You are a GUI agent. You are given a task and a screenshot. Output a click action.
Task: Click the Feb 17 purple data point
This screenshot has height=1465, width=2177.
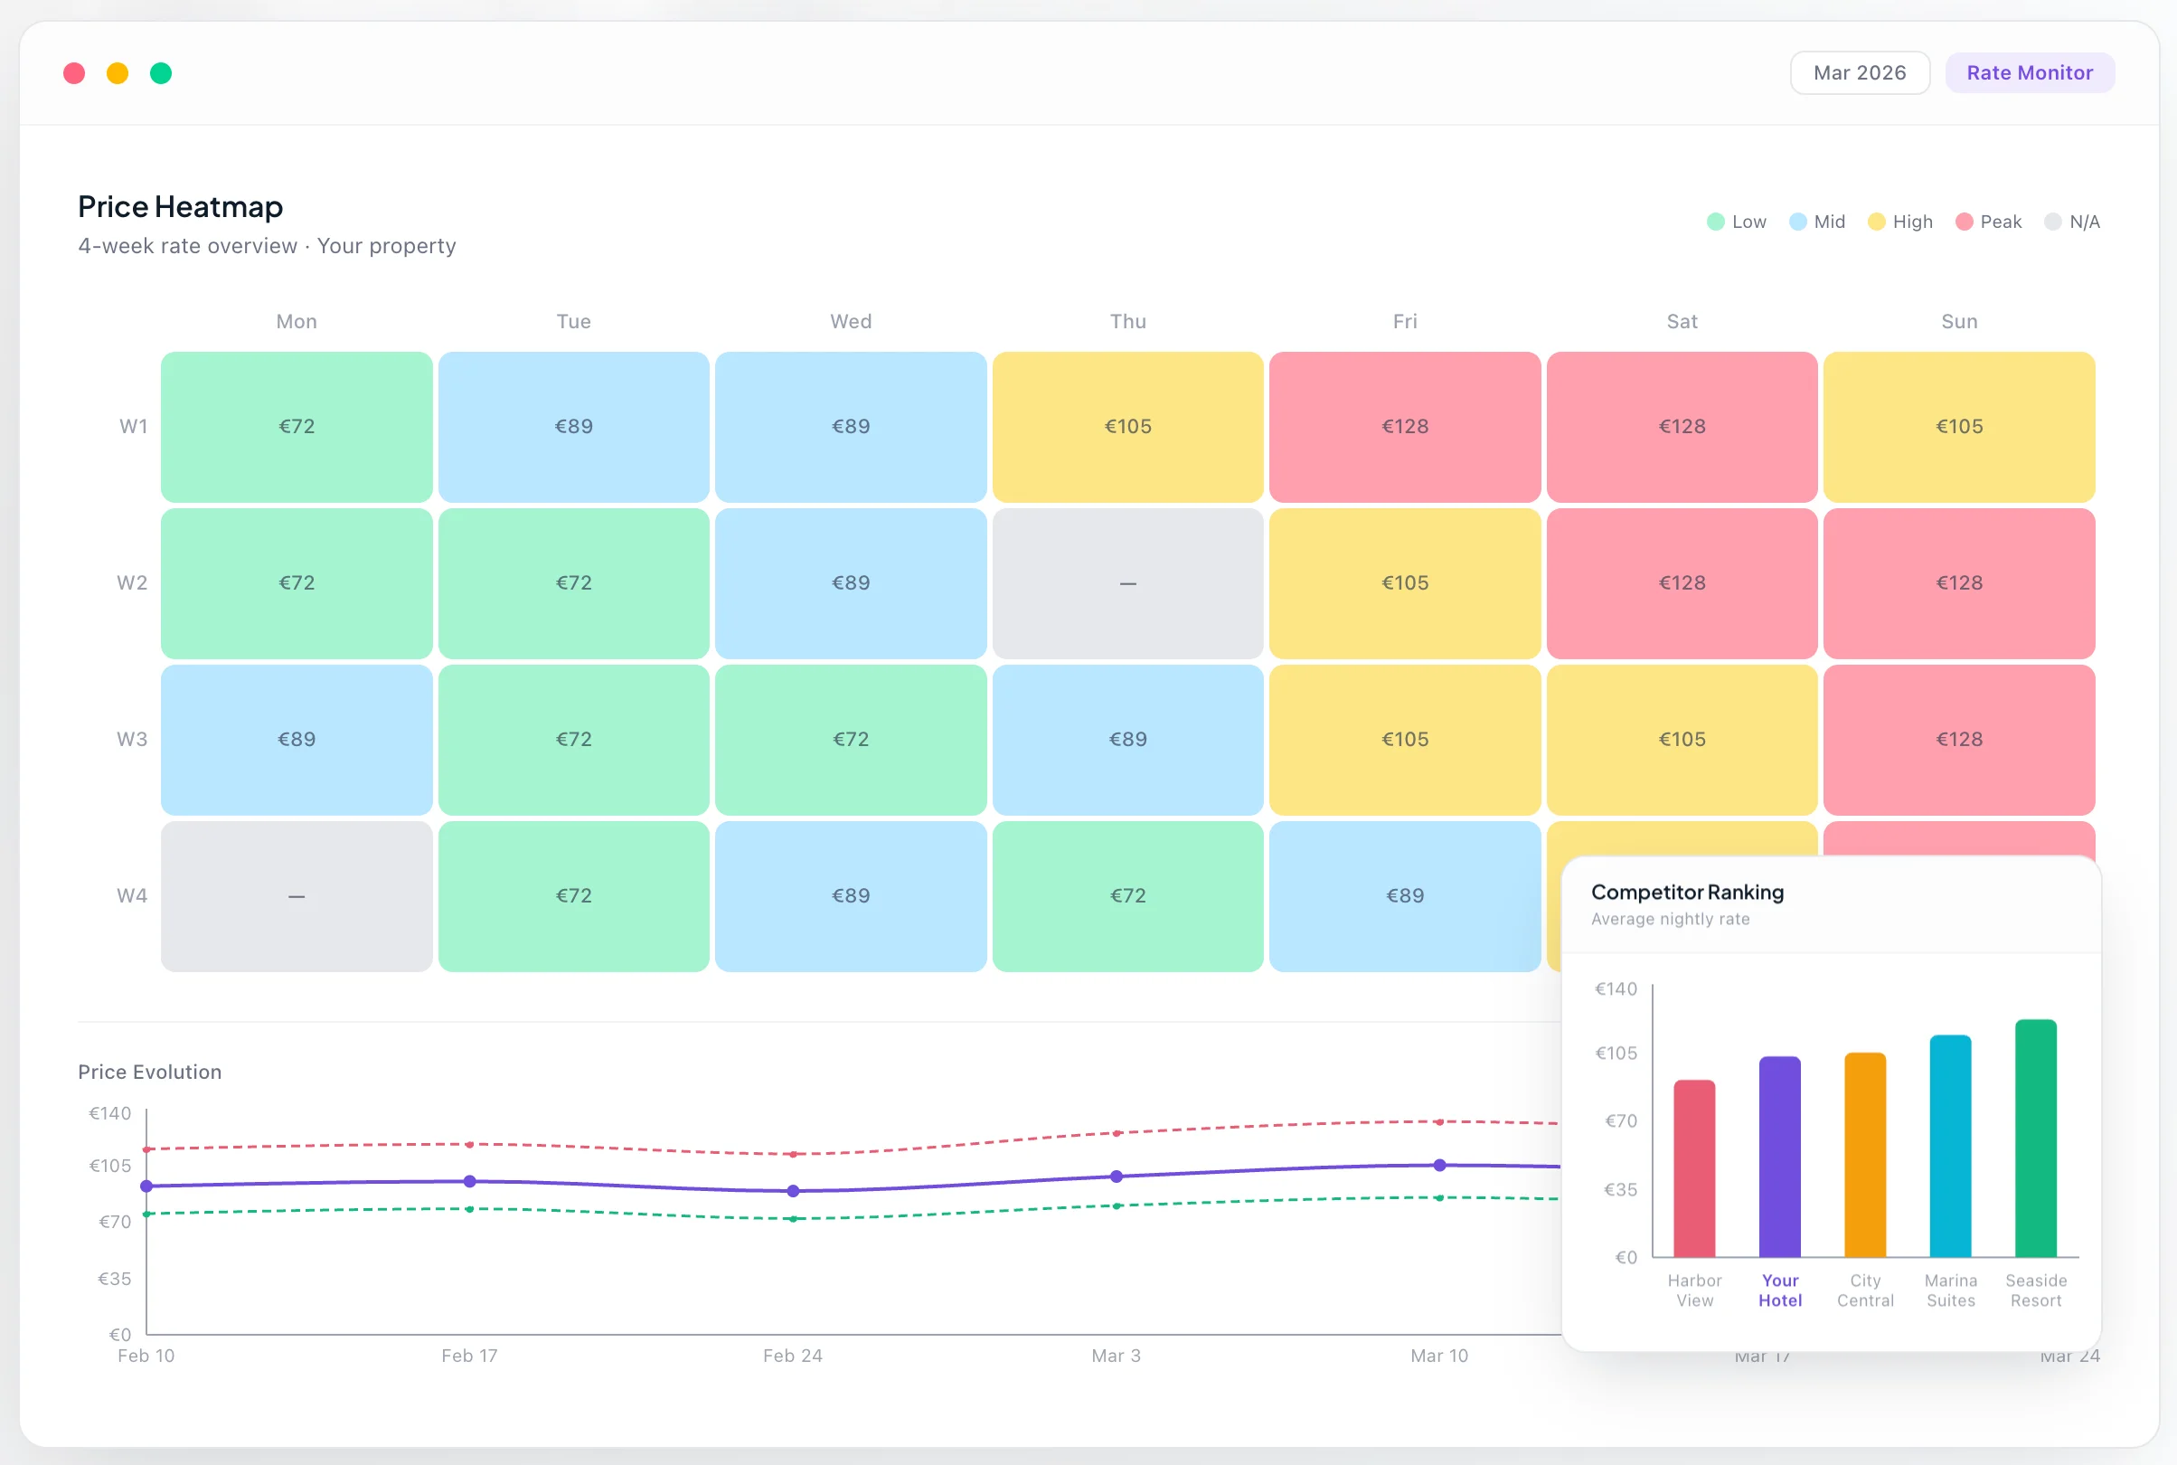click(x=470, y=1181)
